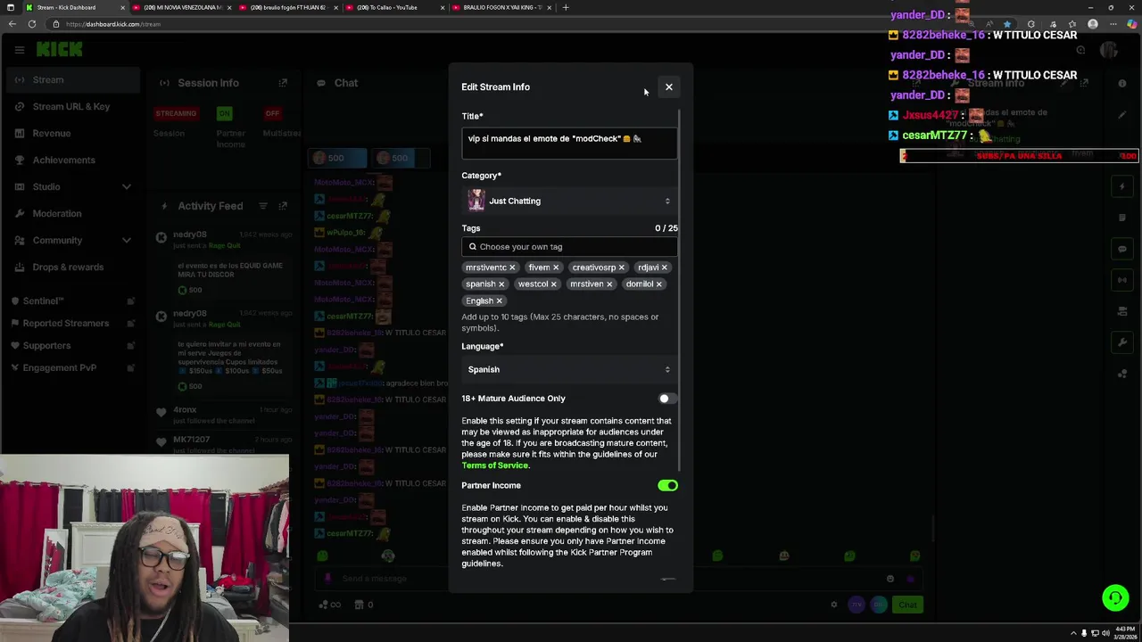1142x642 pixels.
Task: Pop out the Activity Feed panel
Action: point(283,206)
